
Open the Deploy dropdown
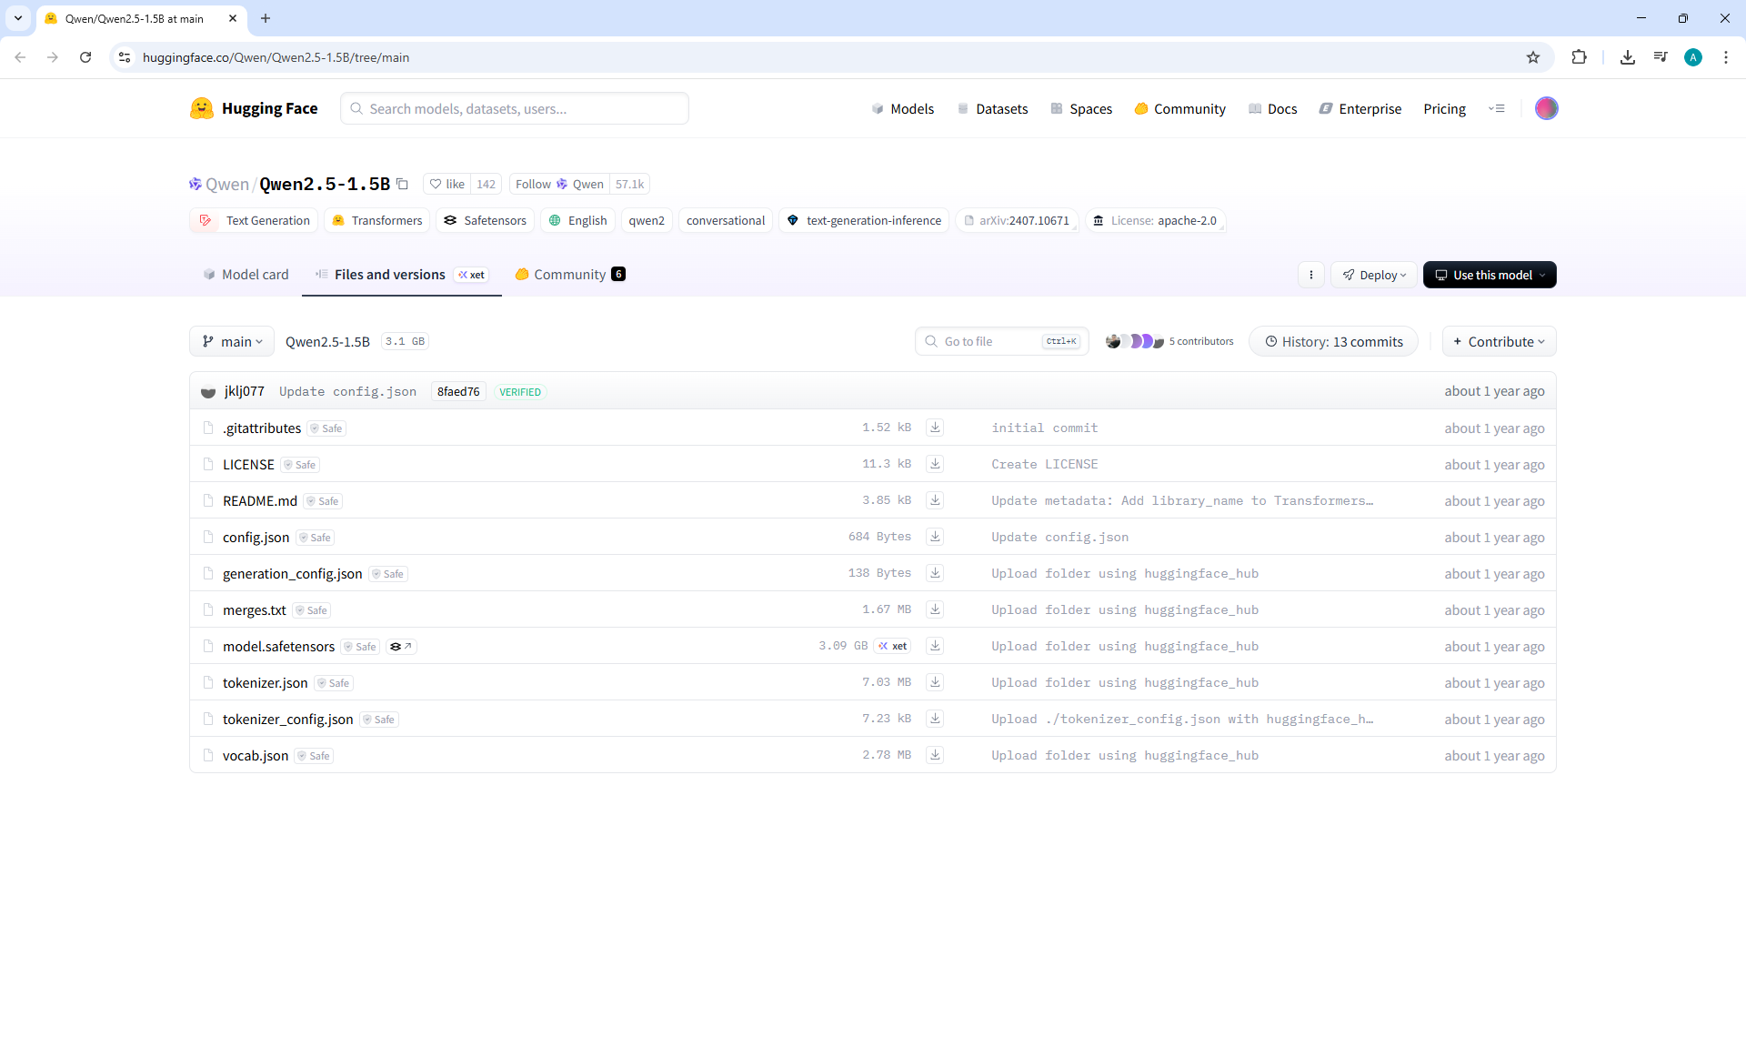pos(1374,275)
